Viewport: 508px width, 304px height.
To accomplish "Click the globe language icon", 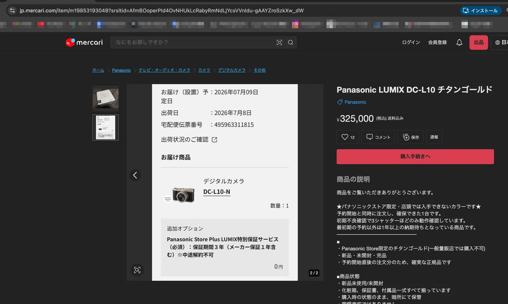I will point(498,42).
